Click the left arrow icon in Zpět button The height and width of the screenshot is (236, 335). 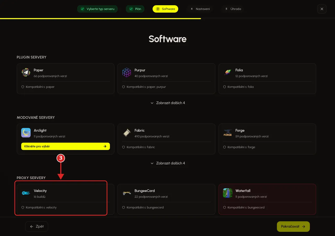pos(32,227)
